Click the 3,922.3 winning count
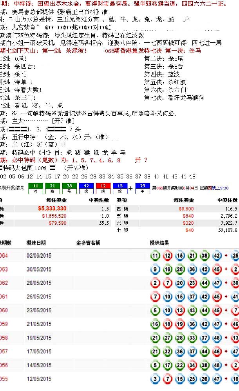 (229, 223)
